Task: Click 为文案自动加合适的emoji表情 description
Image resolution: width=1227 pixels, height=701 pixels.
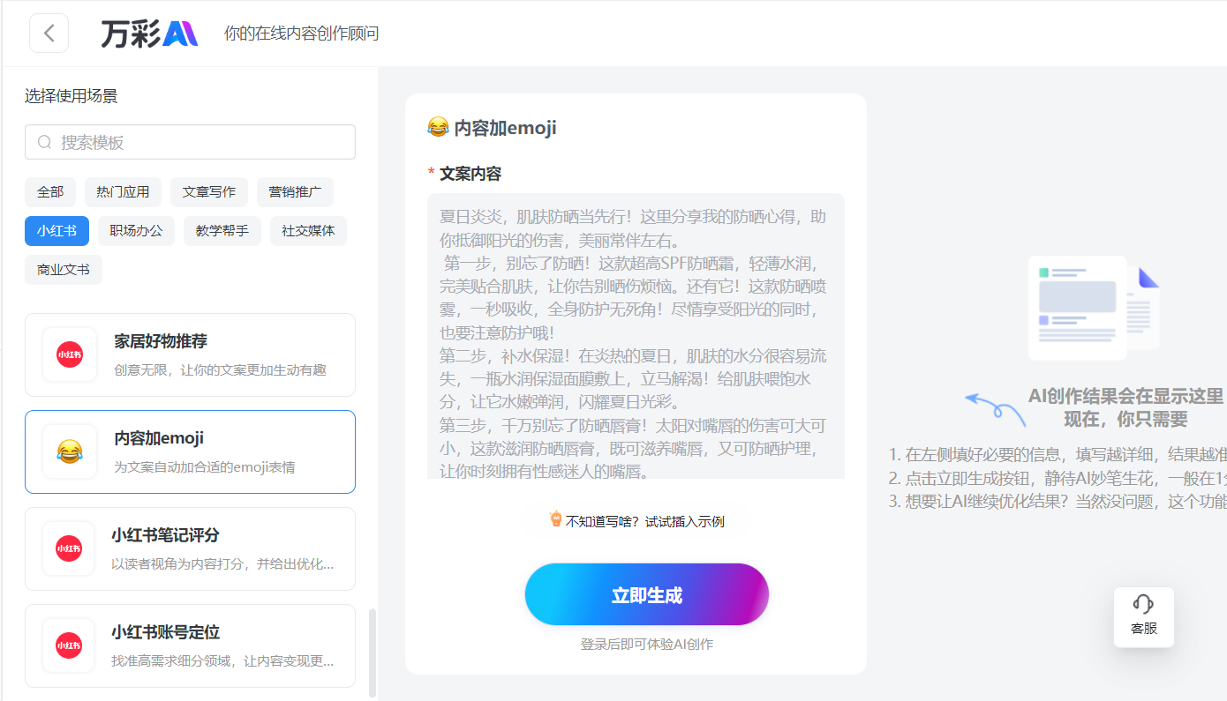Action: point(205,466)
